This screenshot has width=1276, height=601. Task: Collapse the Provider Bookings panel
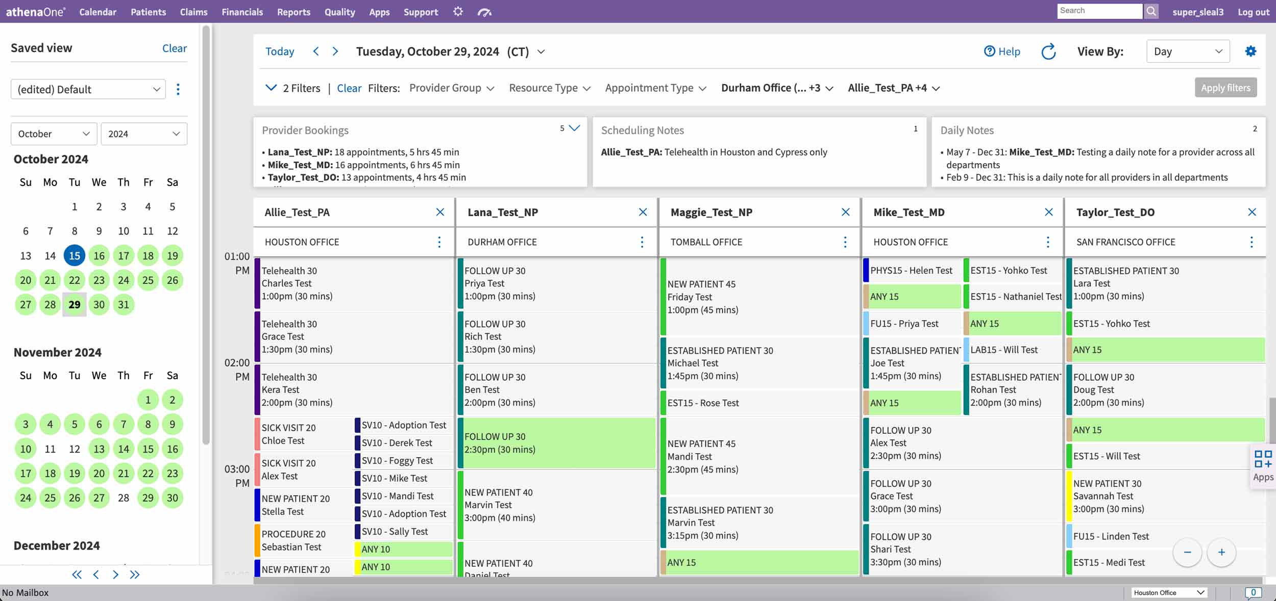coord(575,128)
